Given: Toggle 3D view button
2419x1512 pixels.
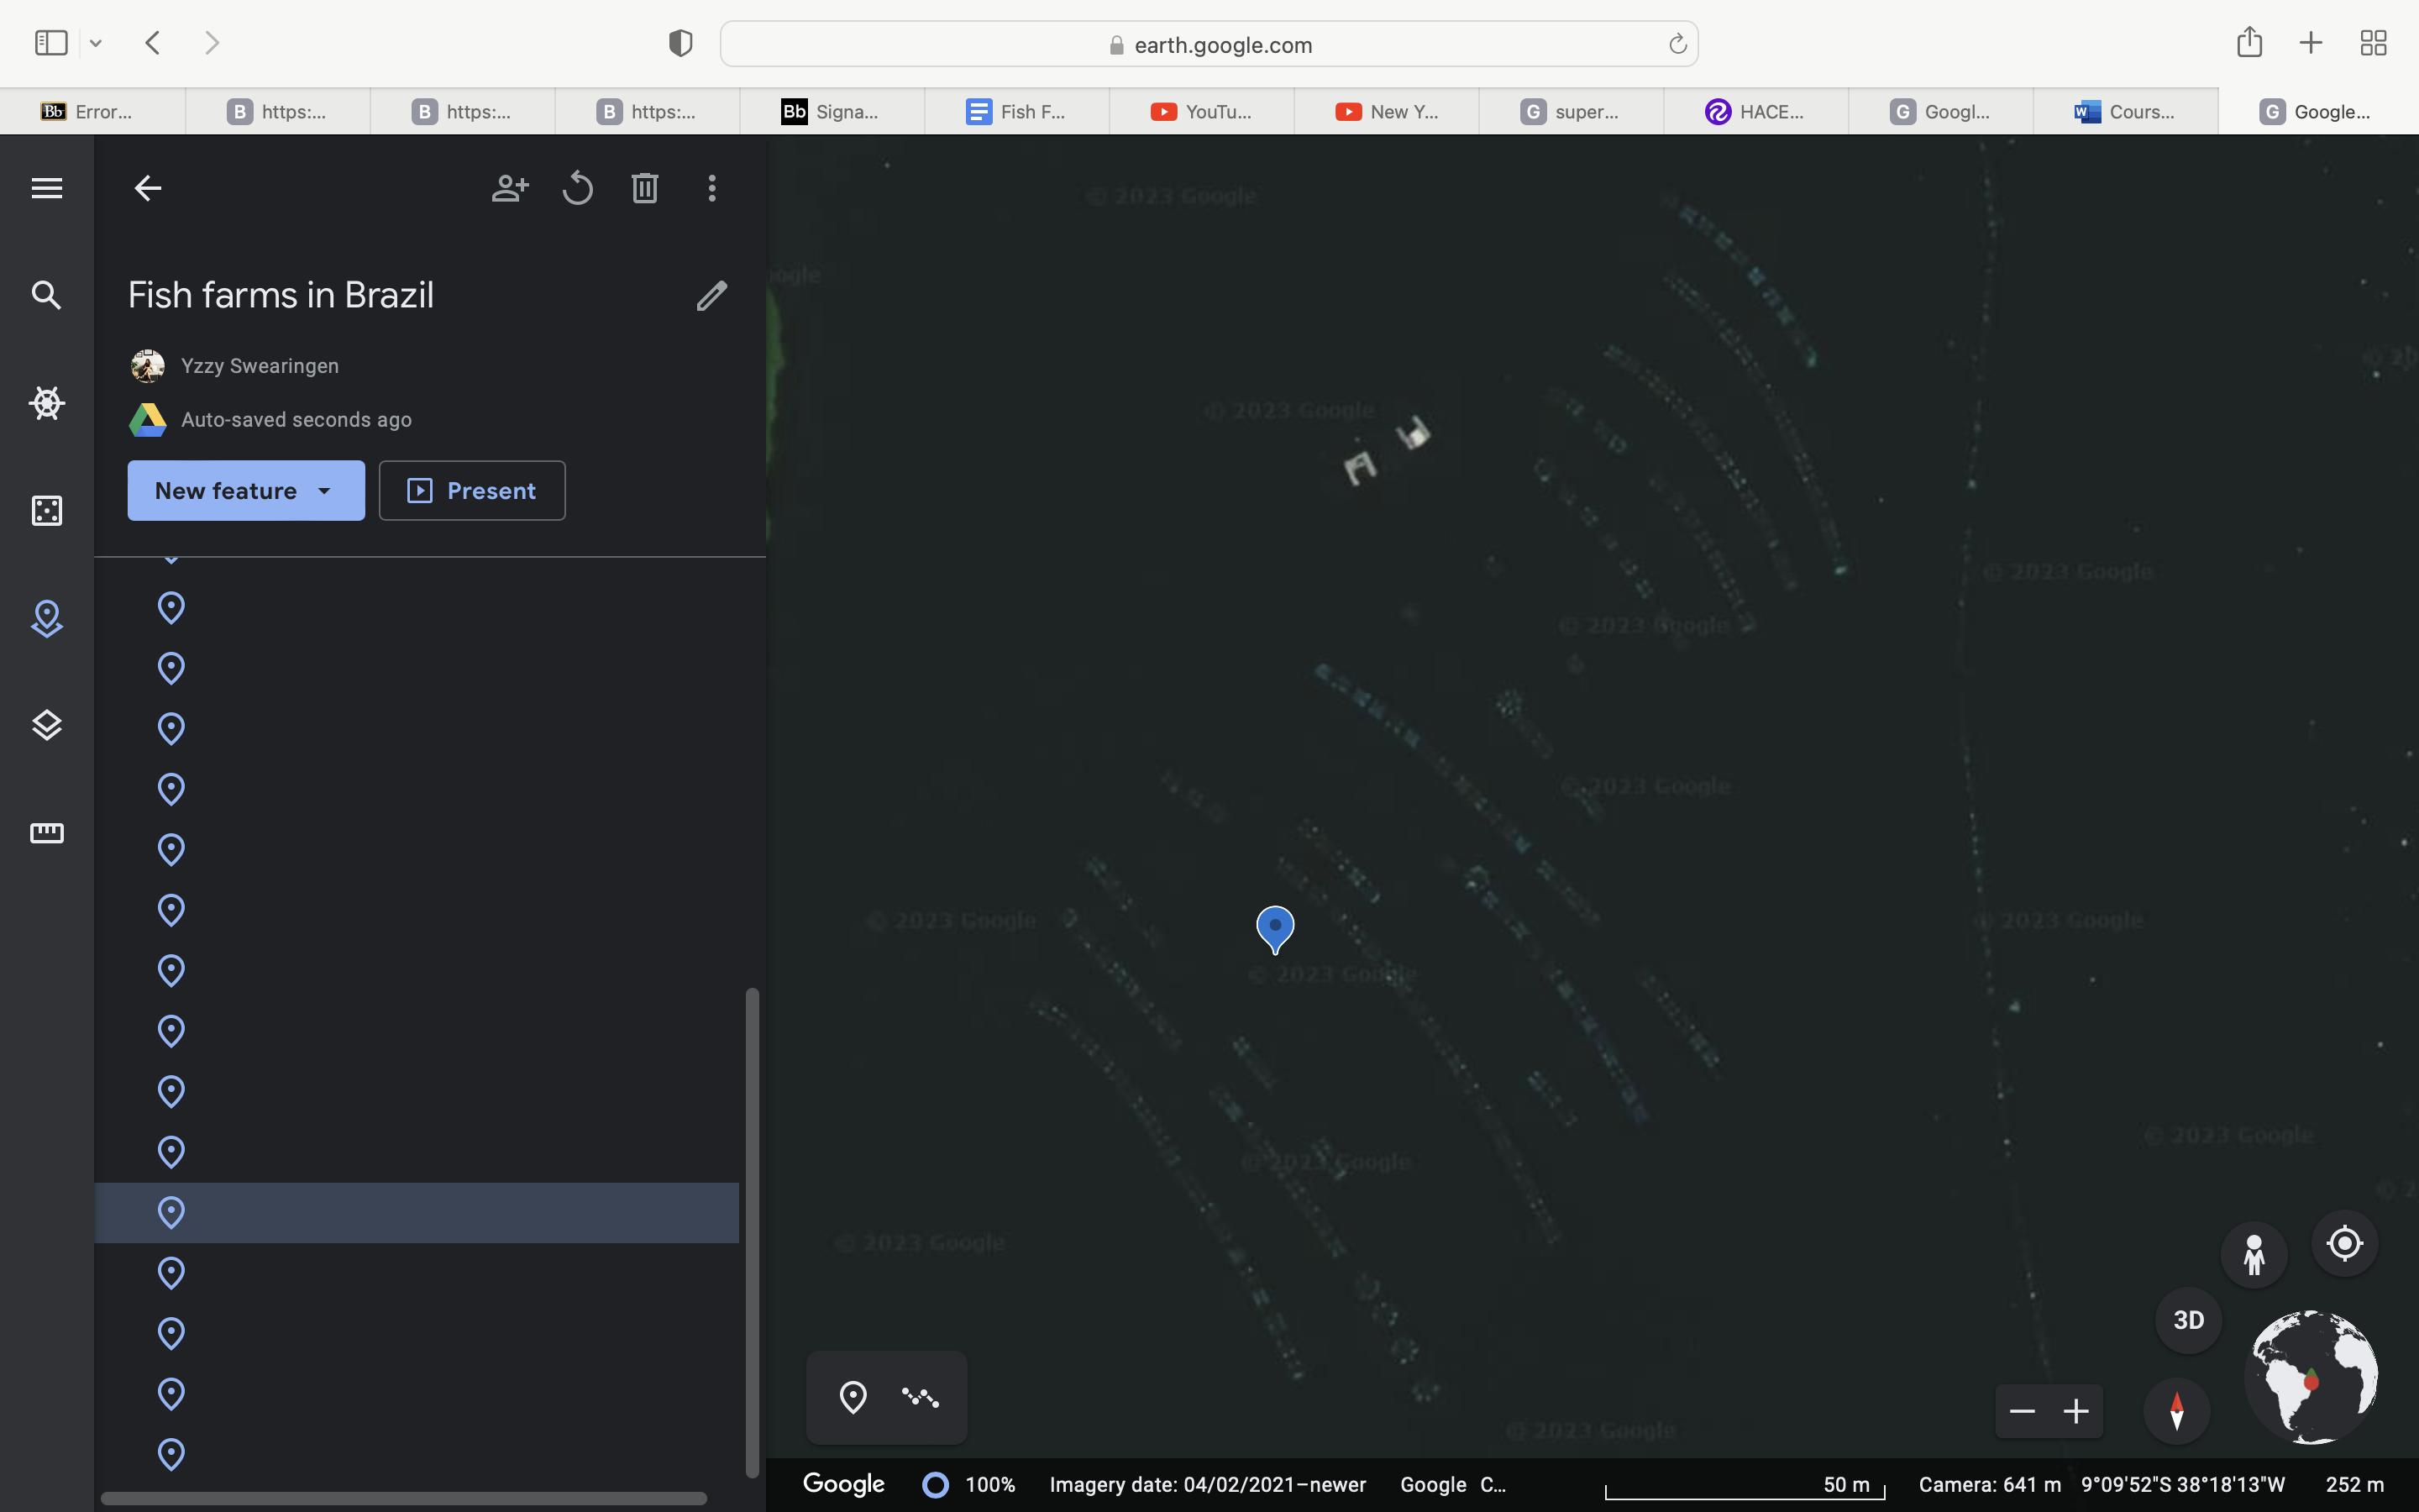Looking at the screenshot, I should (x=2188, y=1320).
